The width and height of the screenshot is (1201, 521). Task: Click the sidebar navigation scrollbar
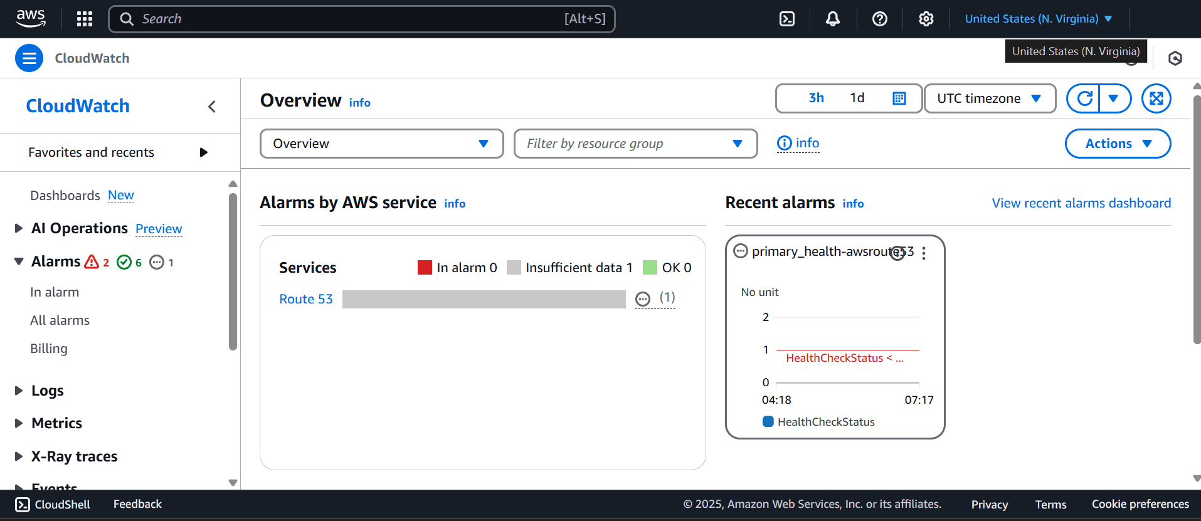pos(233,271)
